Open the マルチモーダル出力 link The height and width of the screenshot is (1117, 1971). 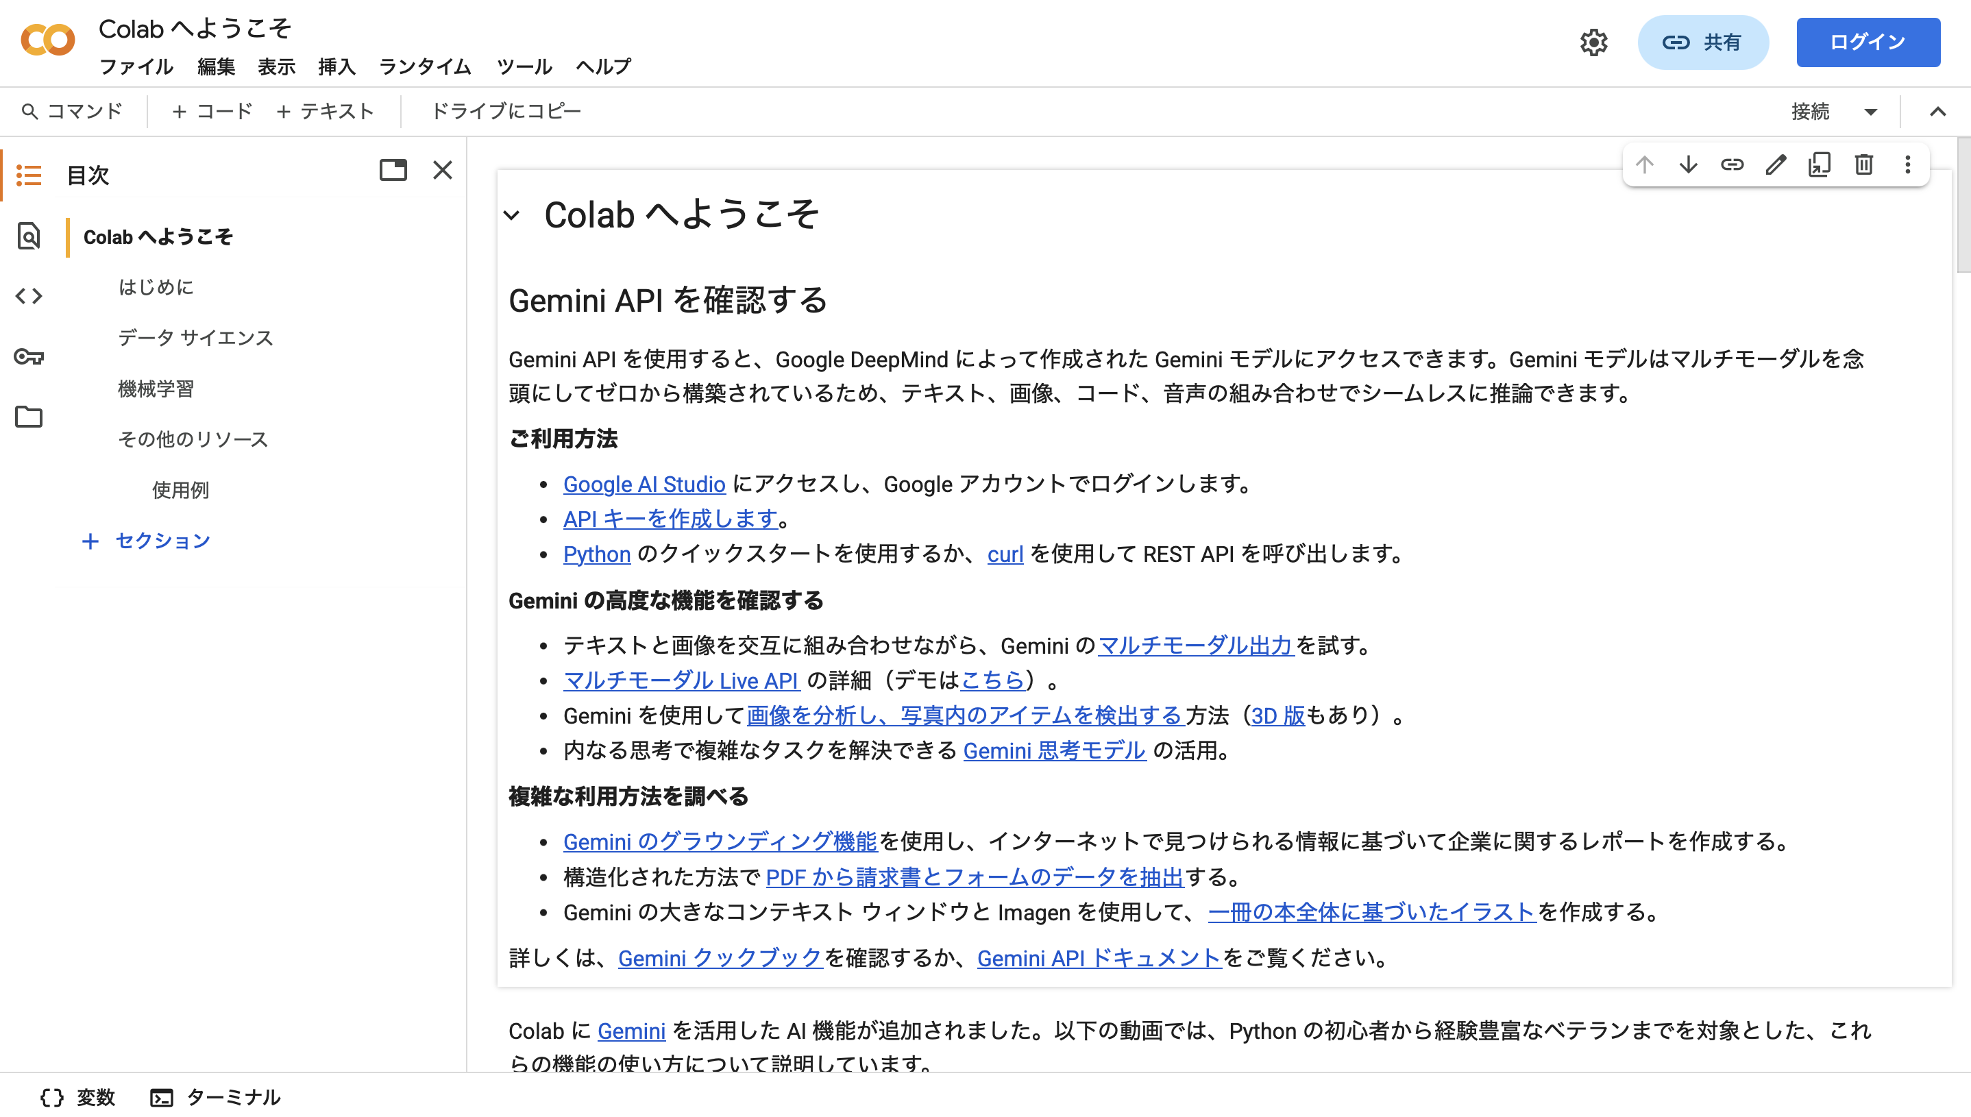pyautogui.click(x=1195, y=646)
